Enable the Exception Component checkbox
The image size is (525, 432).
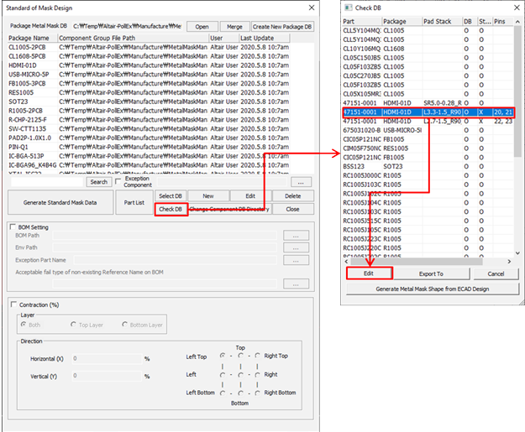tap(118, 177)
